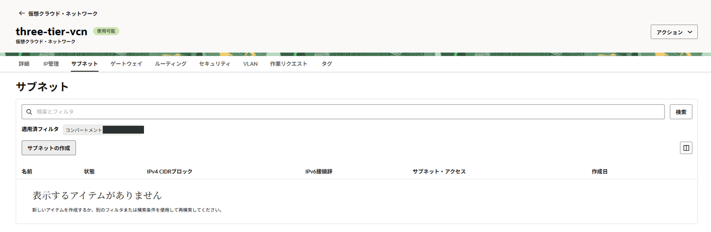Open the 作業リクエスト tab

coord(288,64)
